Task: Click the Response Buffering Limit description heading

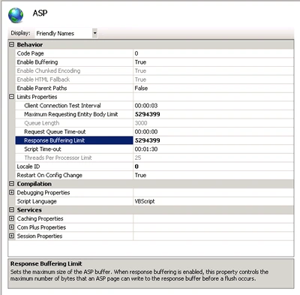Action: coord(46,263)
